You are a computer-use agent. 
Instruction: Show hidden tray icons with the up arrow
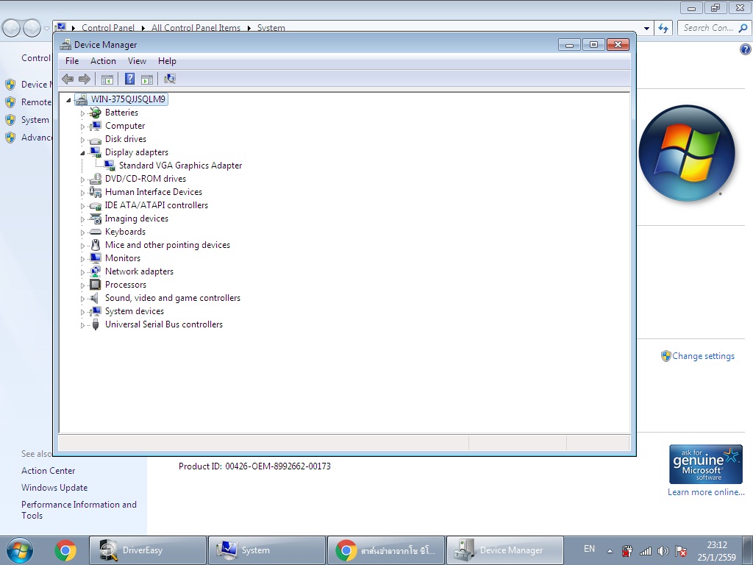(x=610, y=551)
